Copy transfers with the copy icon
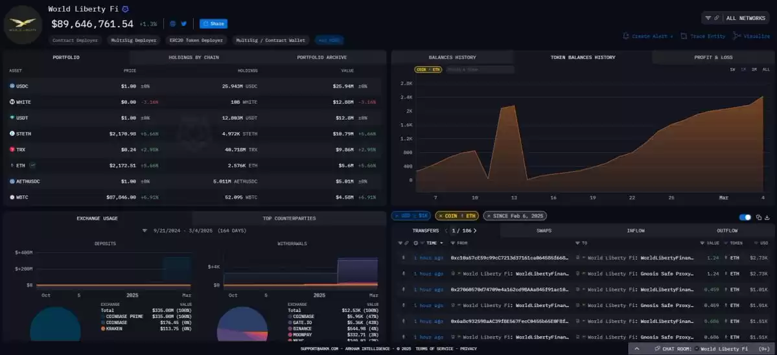The image size is (777, 355). 759,218
